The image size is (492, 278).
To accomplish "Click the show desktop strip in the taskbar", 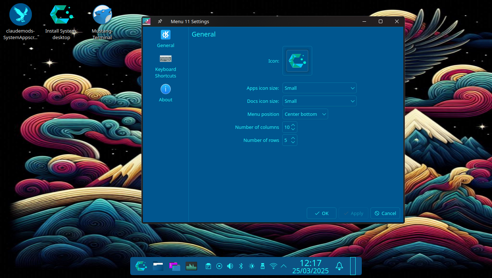I will pyautogui.click(x=353, y=266).
